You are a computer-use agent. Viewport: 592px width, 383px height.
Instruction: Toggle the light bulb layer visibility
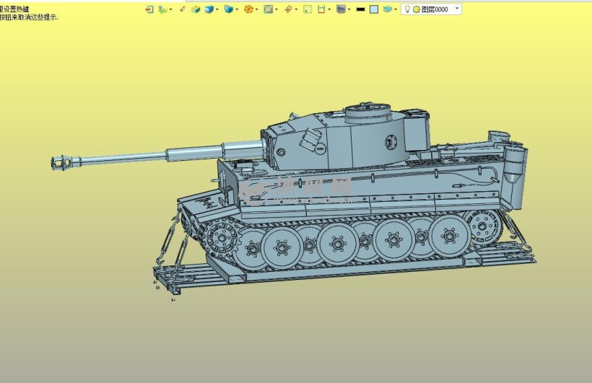[407, 9]
